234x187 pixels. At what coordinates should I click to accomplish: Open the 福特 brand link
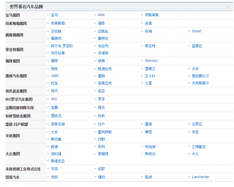pos(54,61)
